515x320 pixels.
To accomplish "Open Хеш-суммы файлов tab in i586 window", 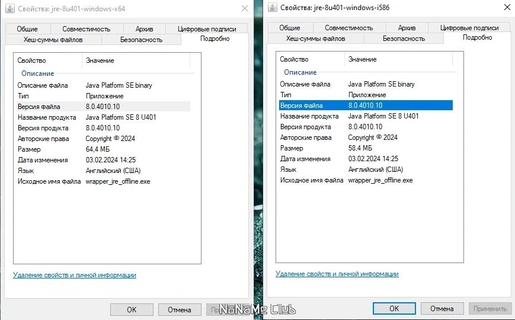I will coord(316,39).
